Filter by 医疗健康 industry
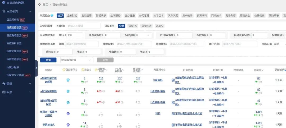This screenshot has height=128, width=286. [130, 16]
